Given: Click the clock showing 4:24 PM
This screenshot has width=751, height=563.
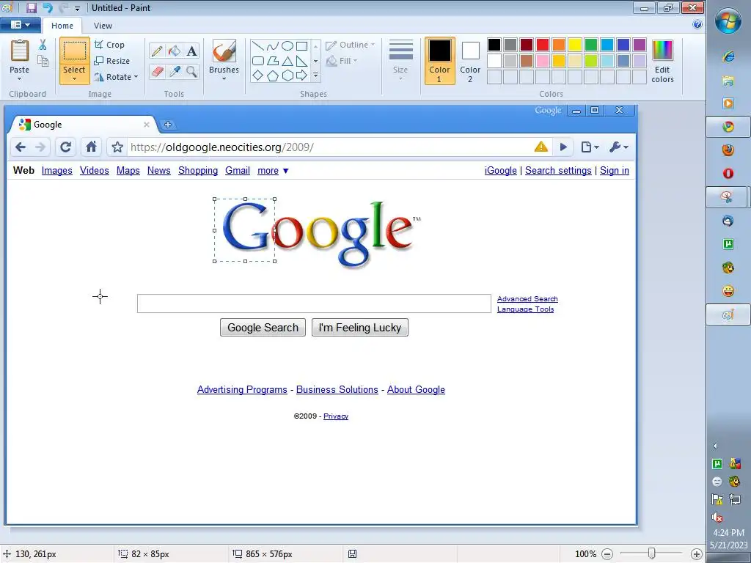Looking at the screenshot, I should [728, 532].
